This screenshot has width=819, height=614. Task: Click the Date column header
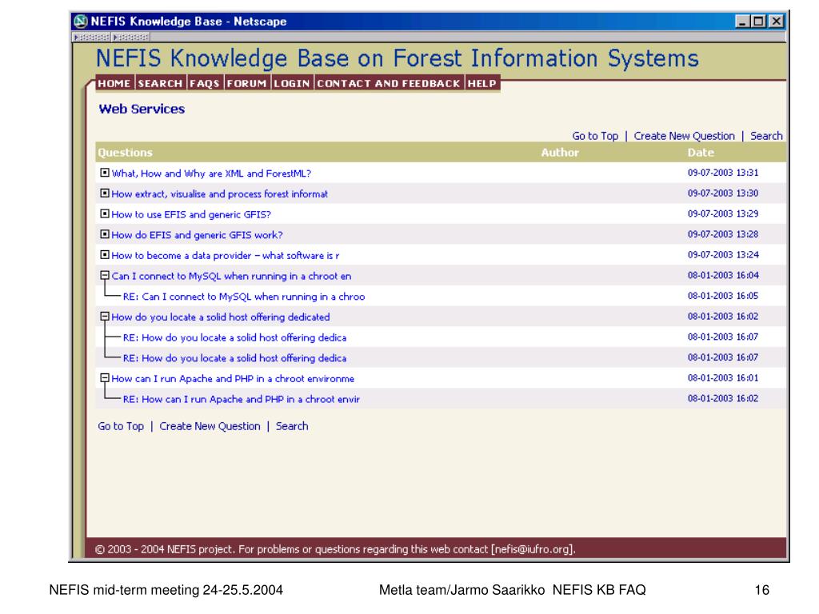701,153
